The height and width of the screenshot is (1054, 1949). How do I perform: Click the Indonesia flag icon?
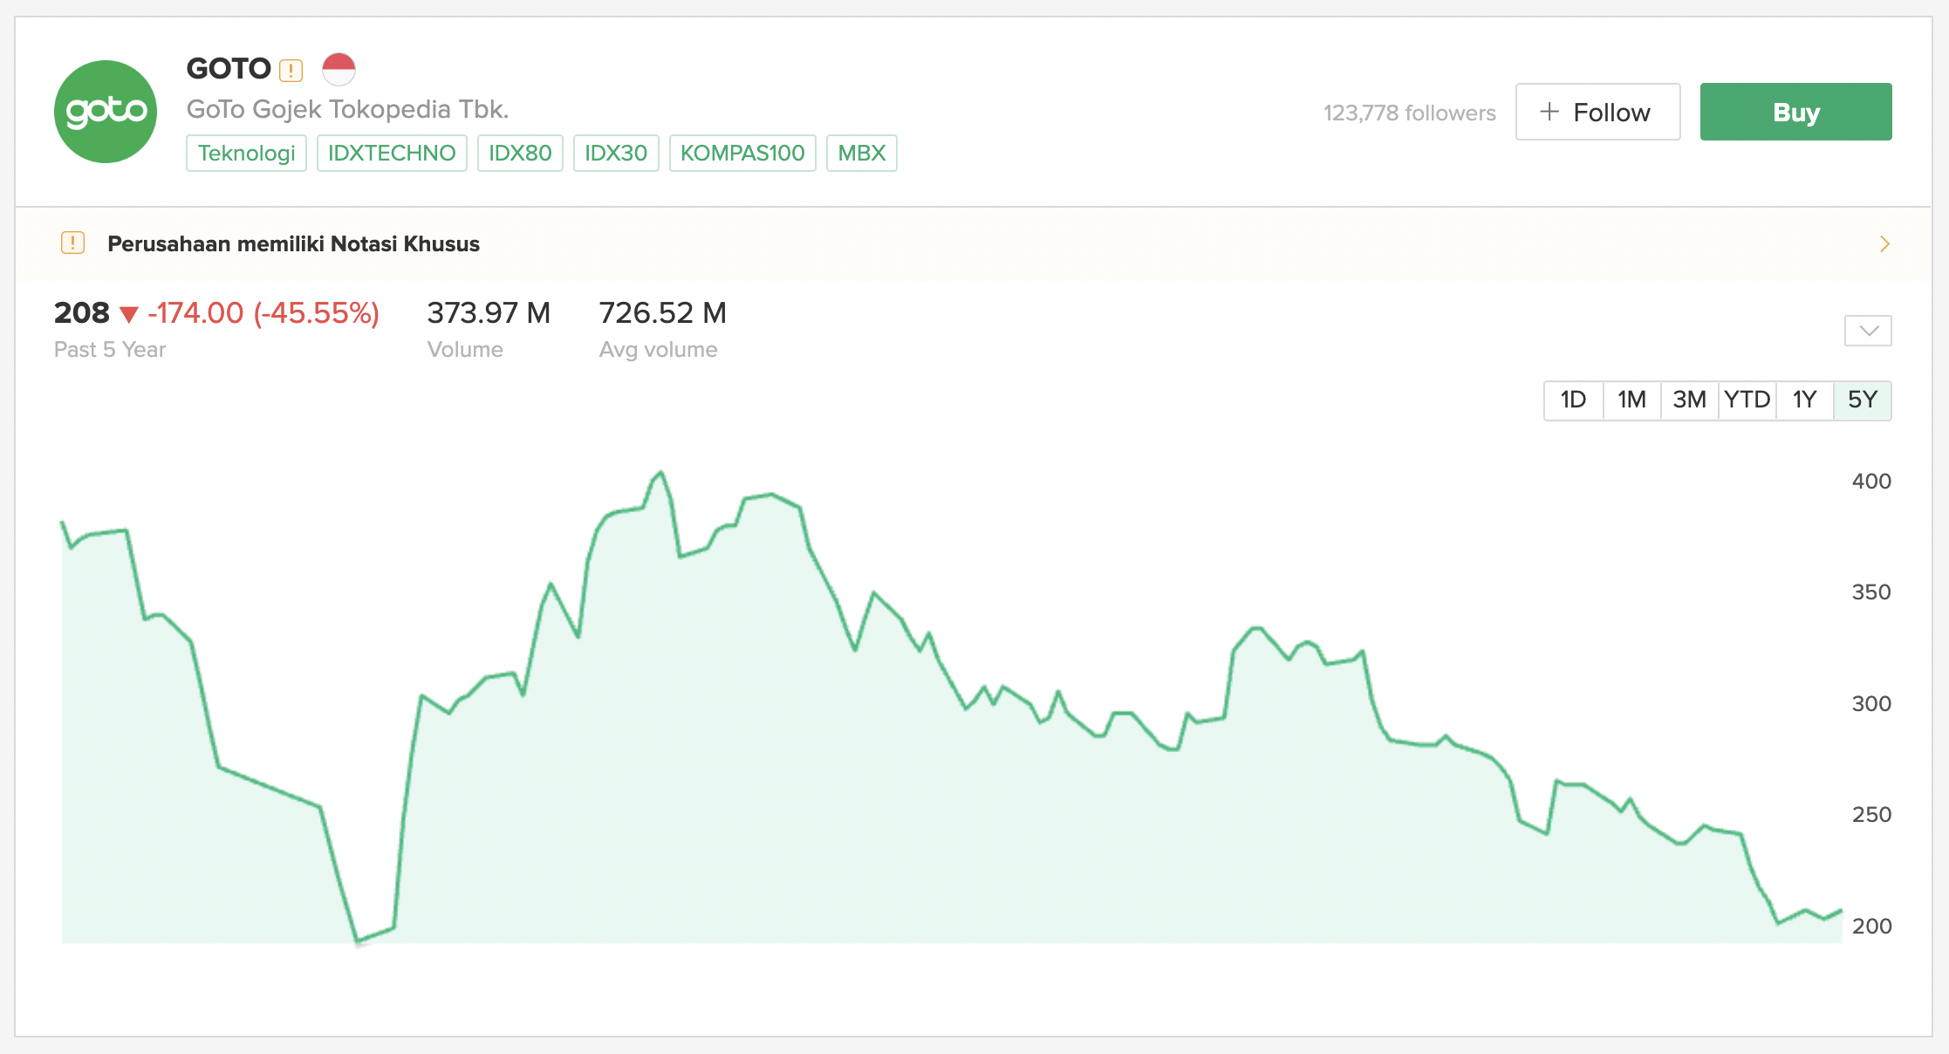tap(341, 67)
